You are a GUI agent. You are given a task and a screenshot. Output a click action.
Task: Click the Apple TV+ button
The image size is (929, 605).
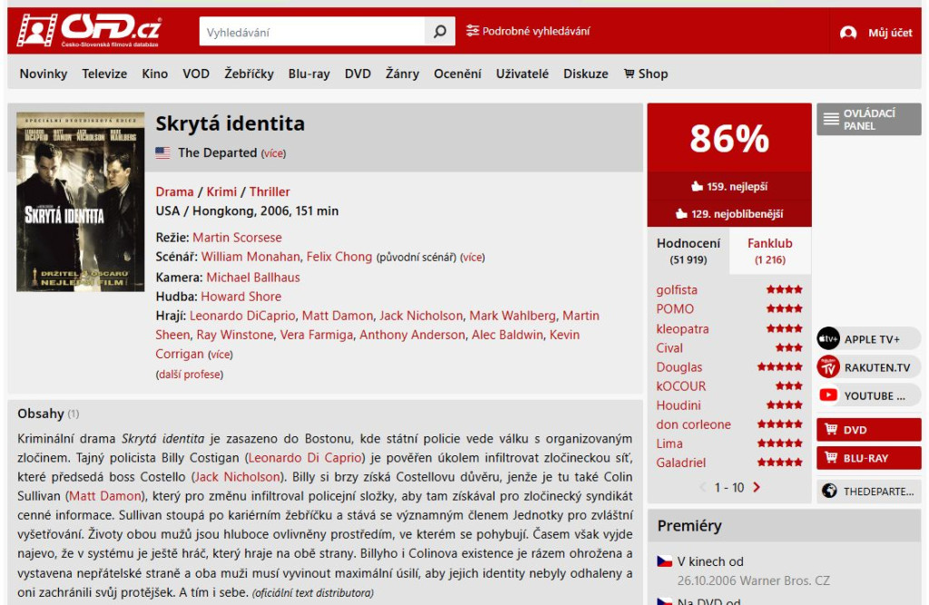868,339
